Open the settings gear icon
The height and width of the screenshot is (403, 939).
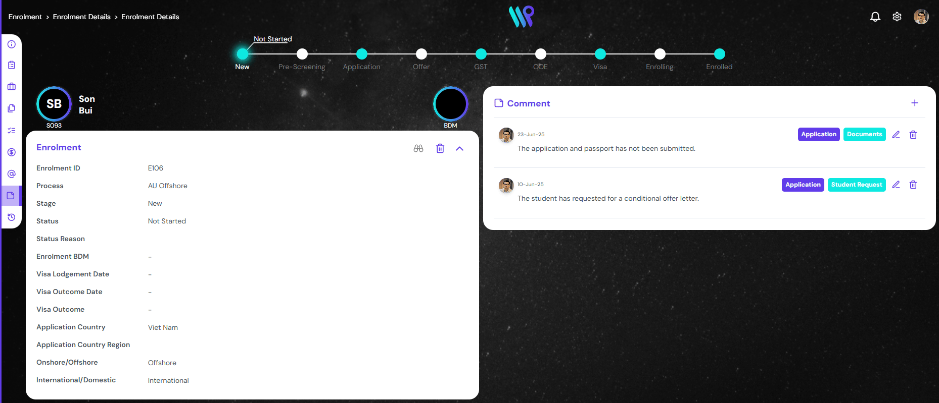[897, 17]
